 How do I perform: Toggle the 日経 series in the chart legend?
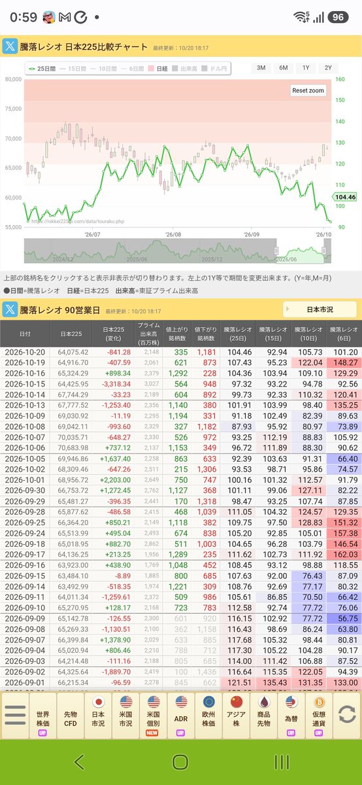tap(159, 68)
